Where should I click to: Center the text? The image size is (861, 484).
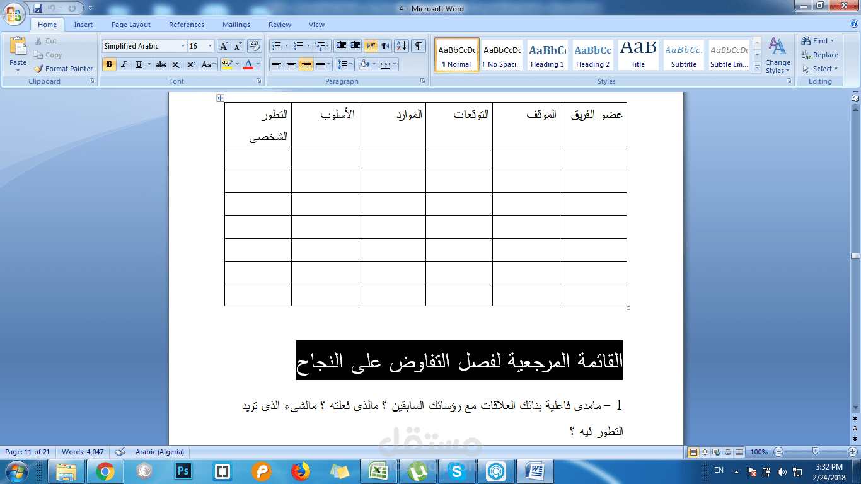(291, 64)
